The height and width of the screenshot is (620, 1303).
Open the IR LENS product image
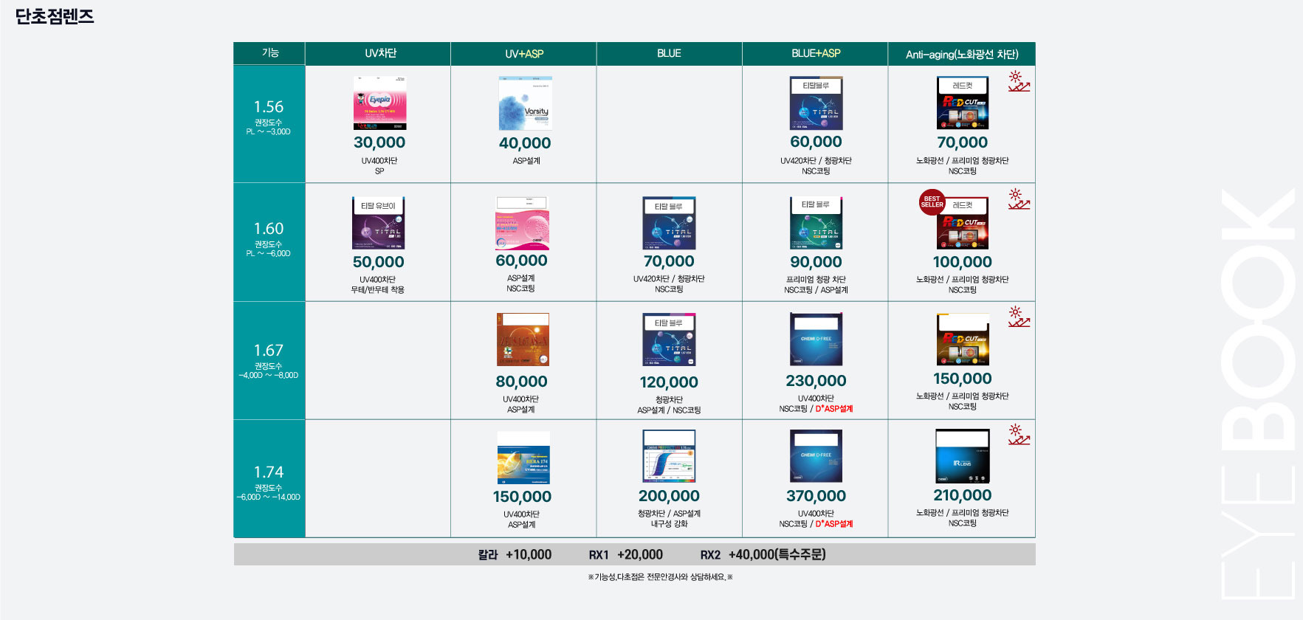pos(962,456)
